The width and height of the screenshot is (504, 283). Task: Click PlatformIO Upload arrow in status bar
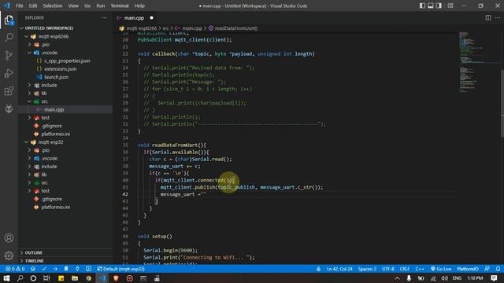pyautogui.click(x=55, y=269)
